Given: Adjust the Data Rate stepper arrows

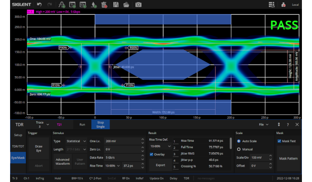Looking at the screenshot, I should click(143, 158).
